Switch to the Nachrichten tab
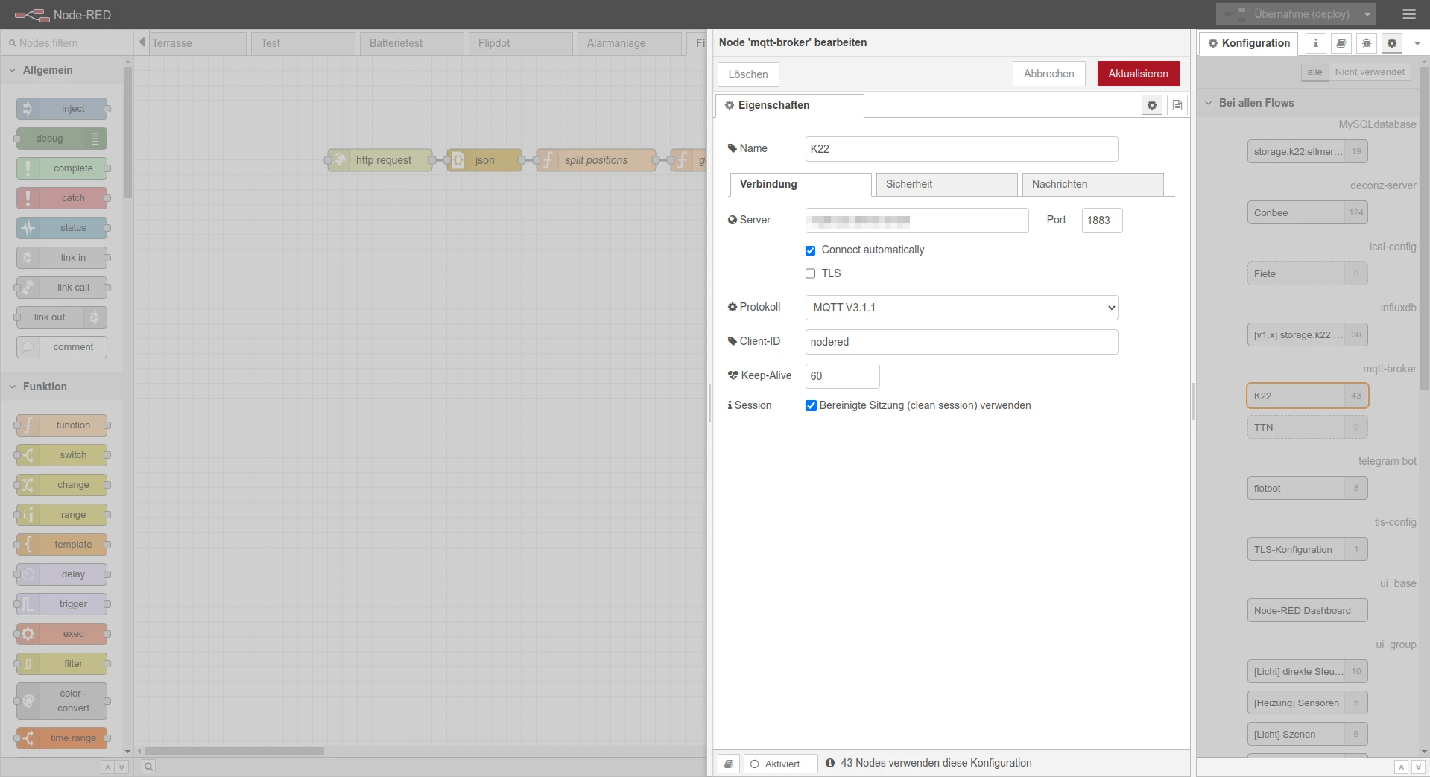Screen dimensions: 1430x777 [1092, 184]
